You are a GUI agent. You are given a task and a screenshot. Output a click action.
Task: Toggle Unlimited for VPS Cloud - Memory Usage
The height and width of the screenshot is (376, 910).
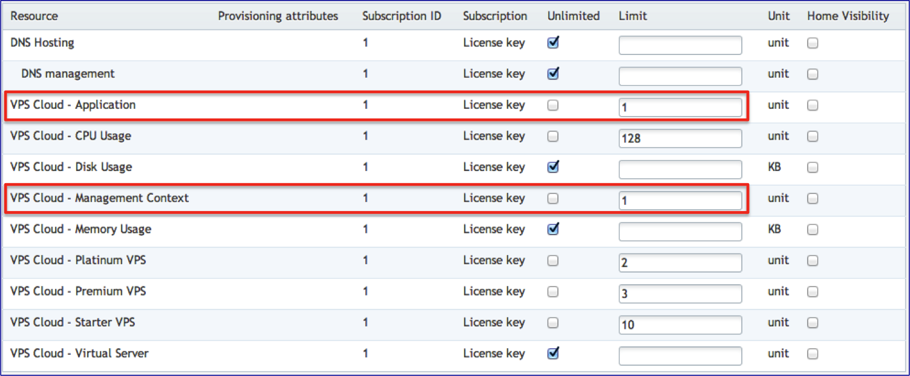[x=553, y=229]
